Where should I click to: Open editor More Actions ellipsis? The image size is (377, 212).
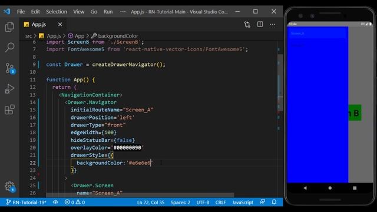272,24
